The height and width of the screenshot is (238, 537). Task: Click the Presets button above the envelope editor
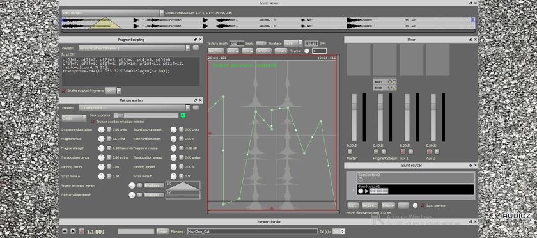[x=281, y=51]
